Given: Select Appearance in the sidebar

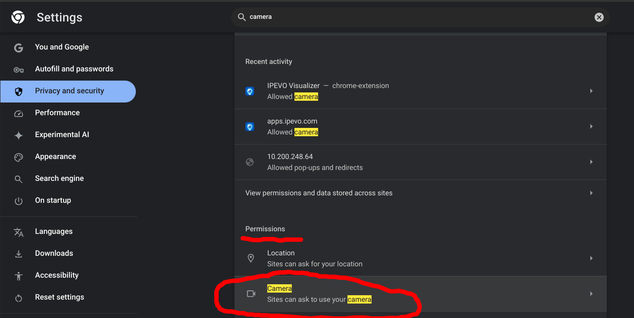Looking at the screenshot, I should [x=55, y=156].
